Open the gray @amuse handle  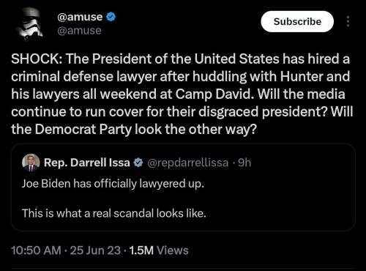point(79,31)
